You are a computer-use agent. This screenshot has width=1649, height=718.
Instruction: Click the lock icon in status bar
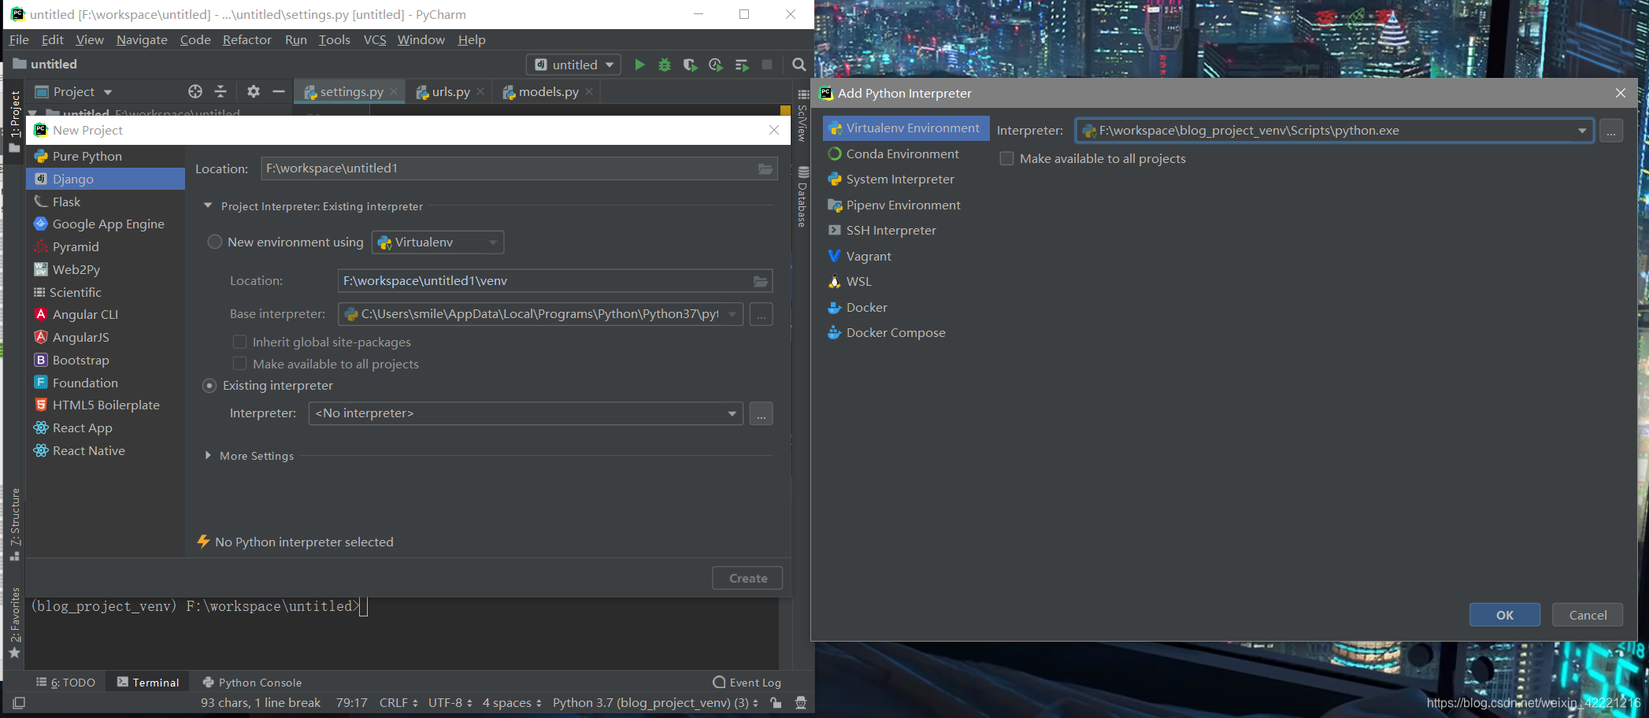coord(776,703)
